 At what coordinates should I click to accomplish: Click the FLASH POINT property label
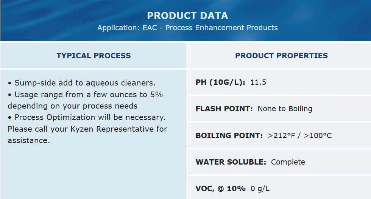coord(224,109)
